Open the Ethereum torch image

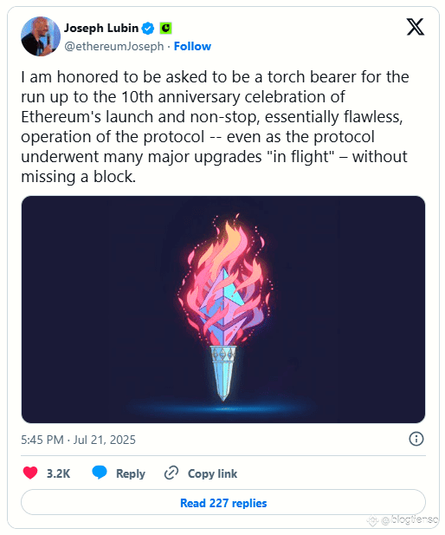223,310
